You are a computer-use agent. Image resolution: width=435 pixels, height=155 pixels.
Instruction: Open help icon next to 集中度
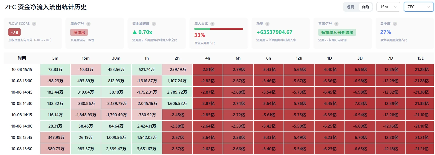pos(395,24)
